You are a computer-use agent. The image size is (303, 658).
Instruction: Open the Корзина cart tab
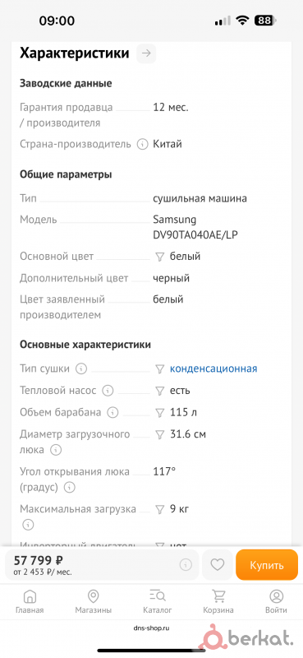click(218, 602)
